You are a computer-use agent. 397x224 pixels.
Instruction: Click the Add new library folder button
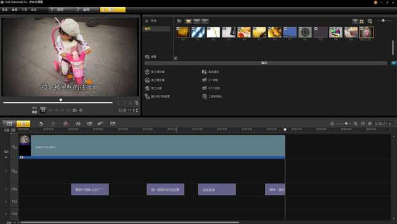point(151,21)
